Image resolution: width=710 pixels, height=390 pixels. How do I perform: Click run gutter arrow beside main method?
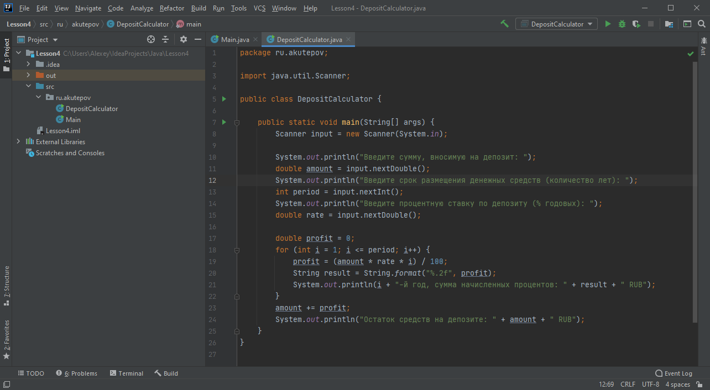224,122
